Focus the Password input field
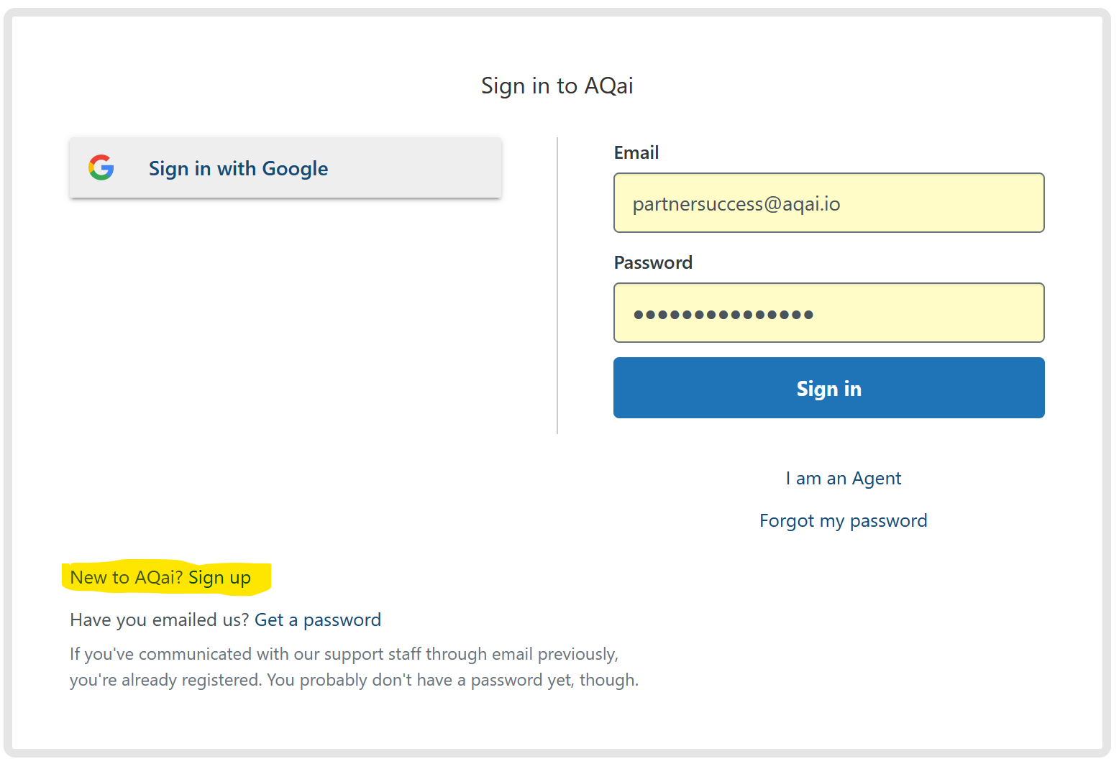 (x=828, y=313)
